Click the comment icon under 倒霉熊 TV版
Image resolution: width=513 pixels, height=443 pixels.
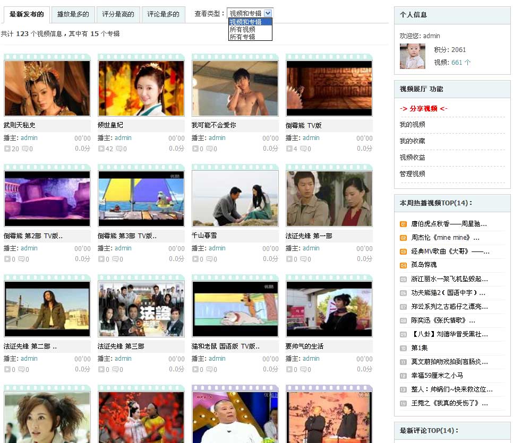[303, 149]
